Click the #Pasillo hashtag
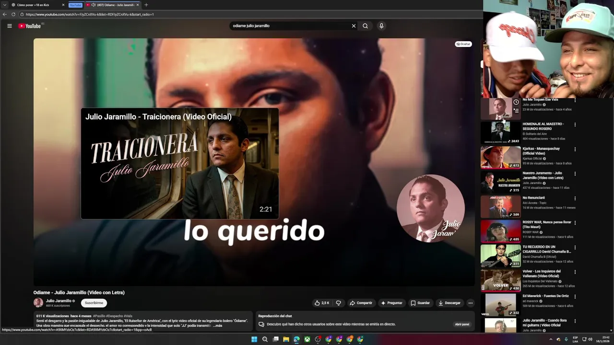The image size is (614, 345). click(x=100, y=316)
